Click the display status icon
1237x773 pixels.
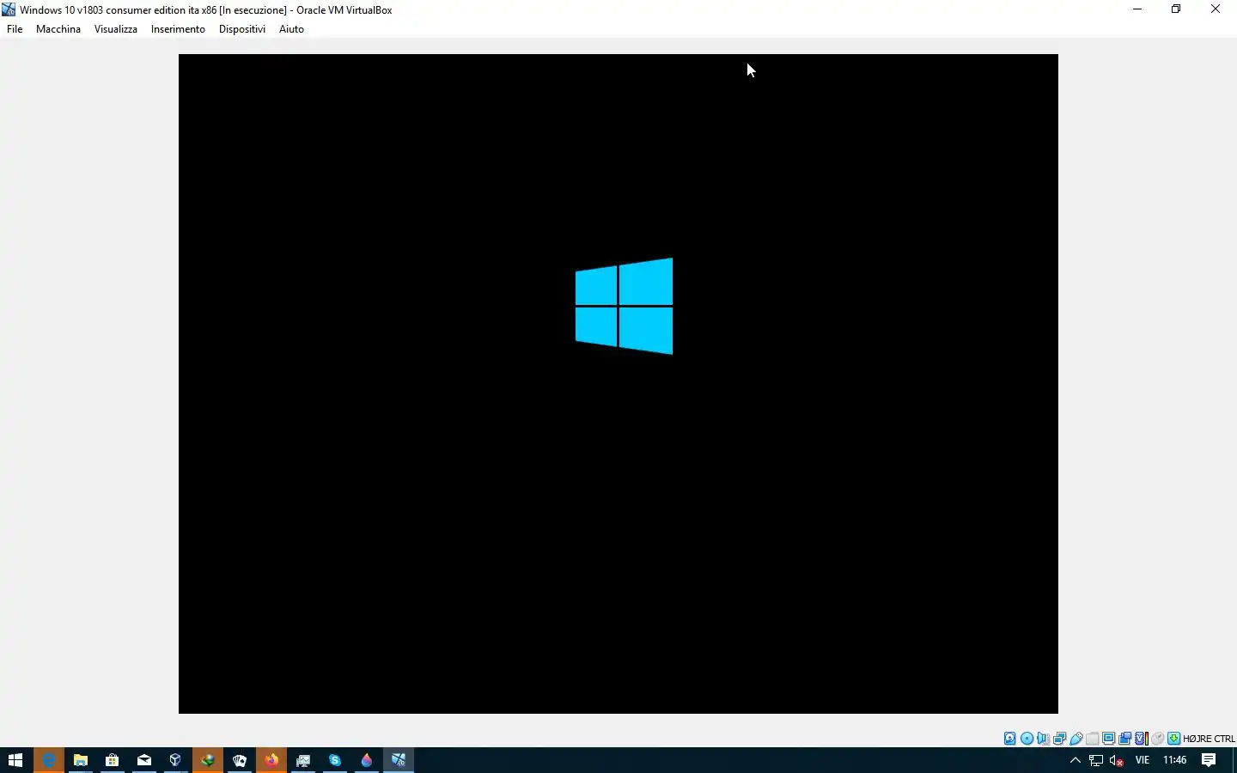point(1108,739)
